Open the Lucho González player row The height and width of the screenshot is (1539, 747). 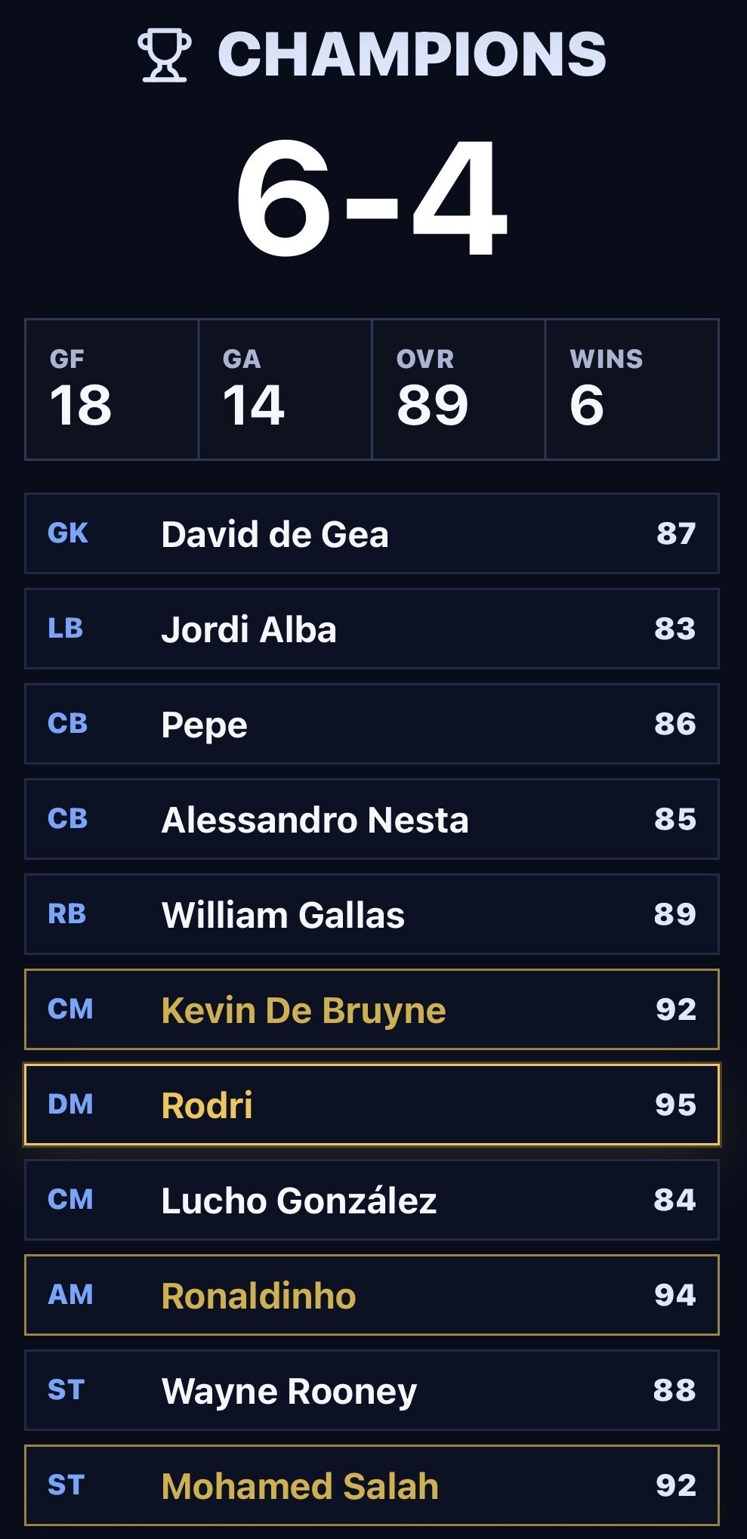tap(372, 1200)
